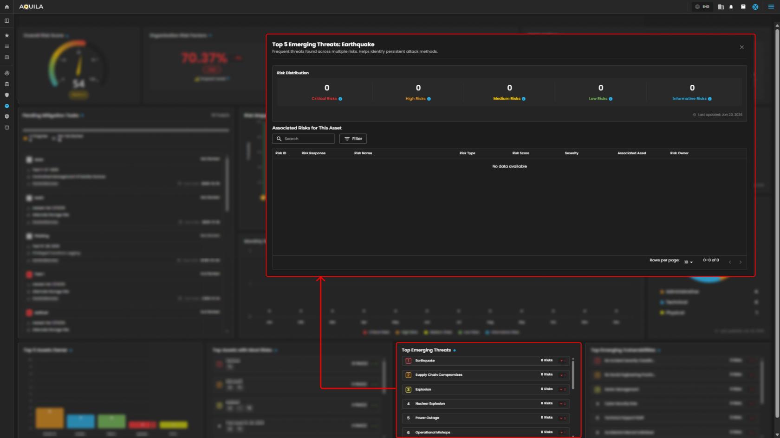Open the database icon in sidebar
Viewport: 780px width, 438px height.
coord(6,127)
